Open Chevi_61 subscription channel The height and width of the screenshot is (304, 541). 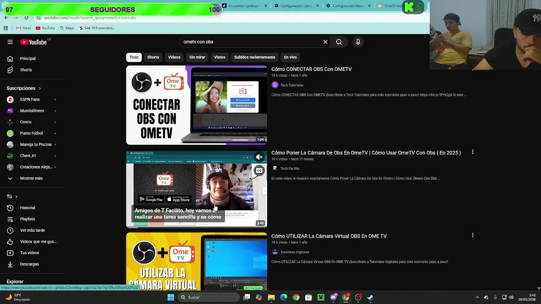pyautogui.click(x=32, y=156)
